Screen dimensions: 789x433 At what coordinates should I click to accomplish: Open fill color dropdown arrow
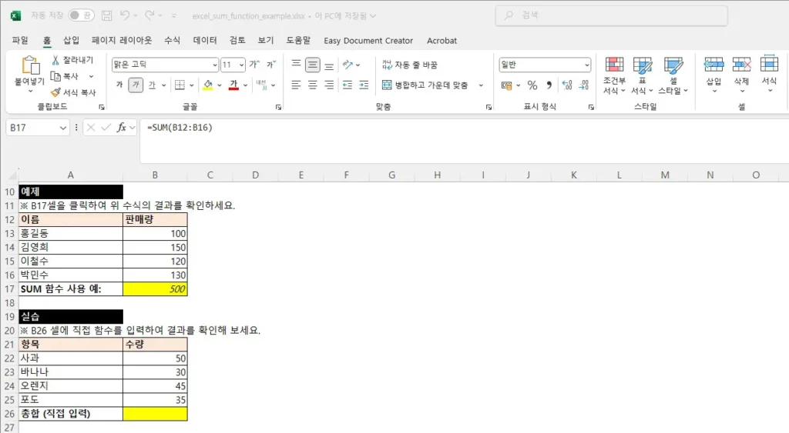coord(220,85)
